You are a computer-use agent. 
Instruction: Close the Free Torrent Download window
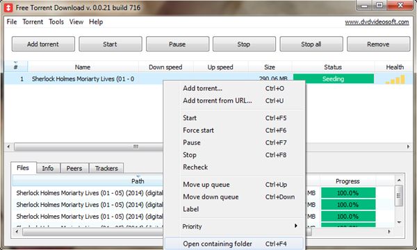pyautogui.click(x=400, y=6)
